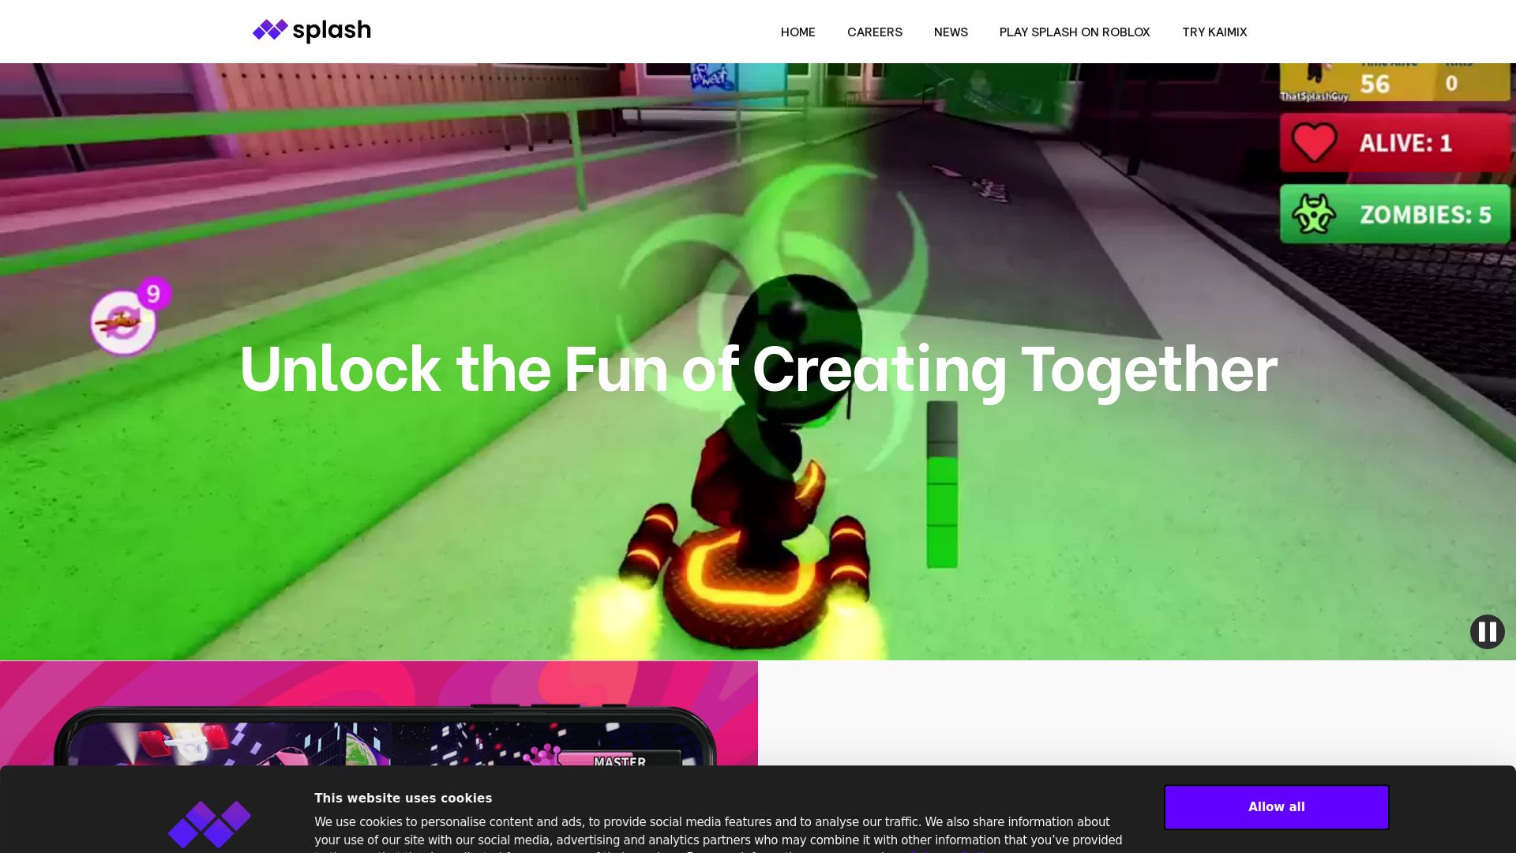This screenshot has height=853, width=1516.
Task: Click the 'Unlock the Fun of Creating Together' heading
Action: 758,369
